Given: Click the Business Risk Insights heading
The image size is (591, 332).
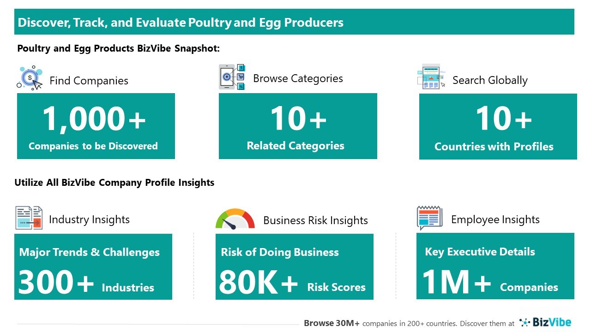Looking at the screenshot, I should [x=315, y=220].
